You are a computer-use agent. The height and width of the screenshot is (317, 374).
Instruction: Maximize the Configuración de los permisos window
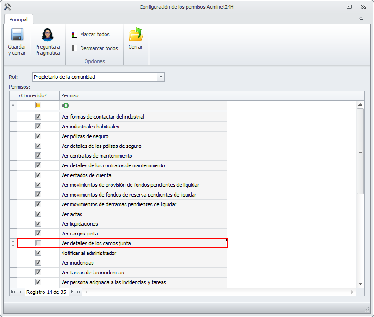click(349, 7)
